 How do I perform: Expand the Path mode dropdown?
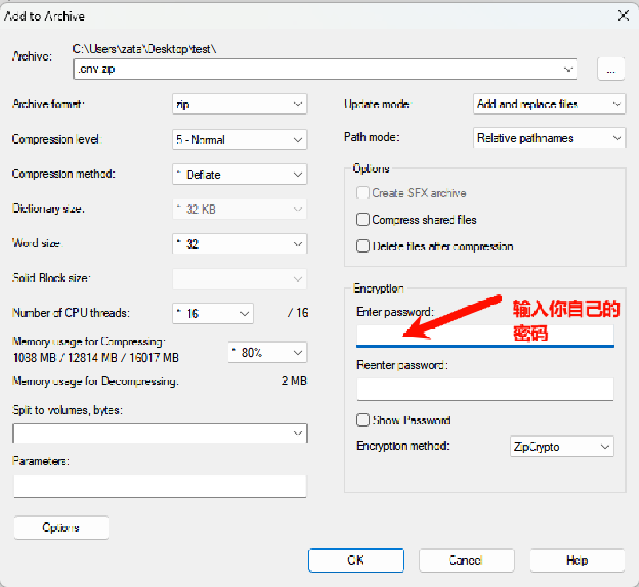tap(550, 138)
